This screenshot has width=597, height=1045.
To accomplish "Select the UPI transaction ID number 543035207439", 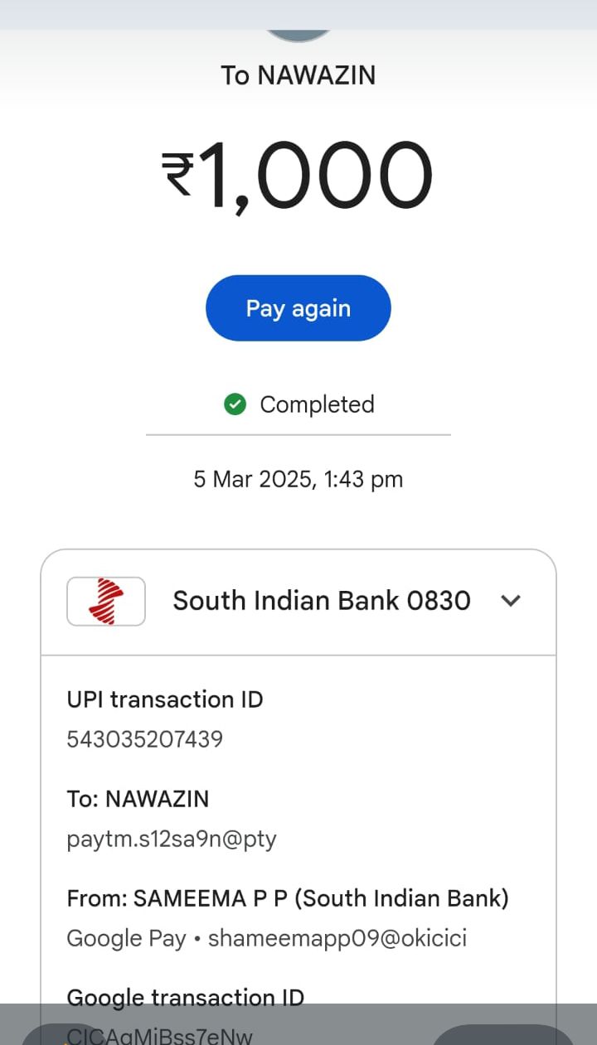I will click(x=144, y=739).
